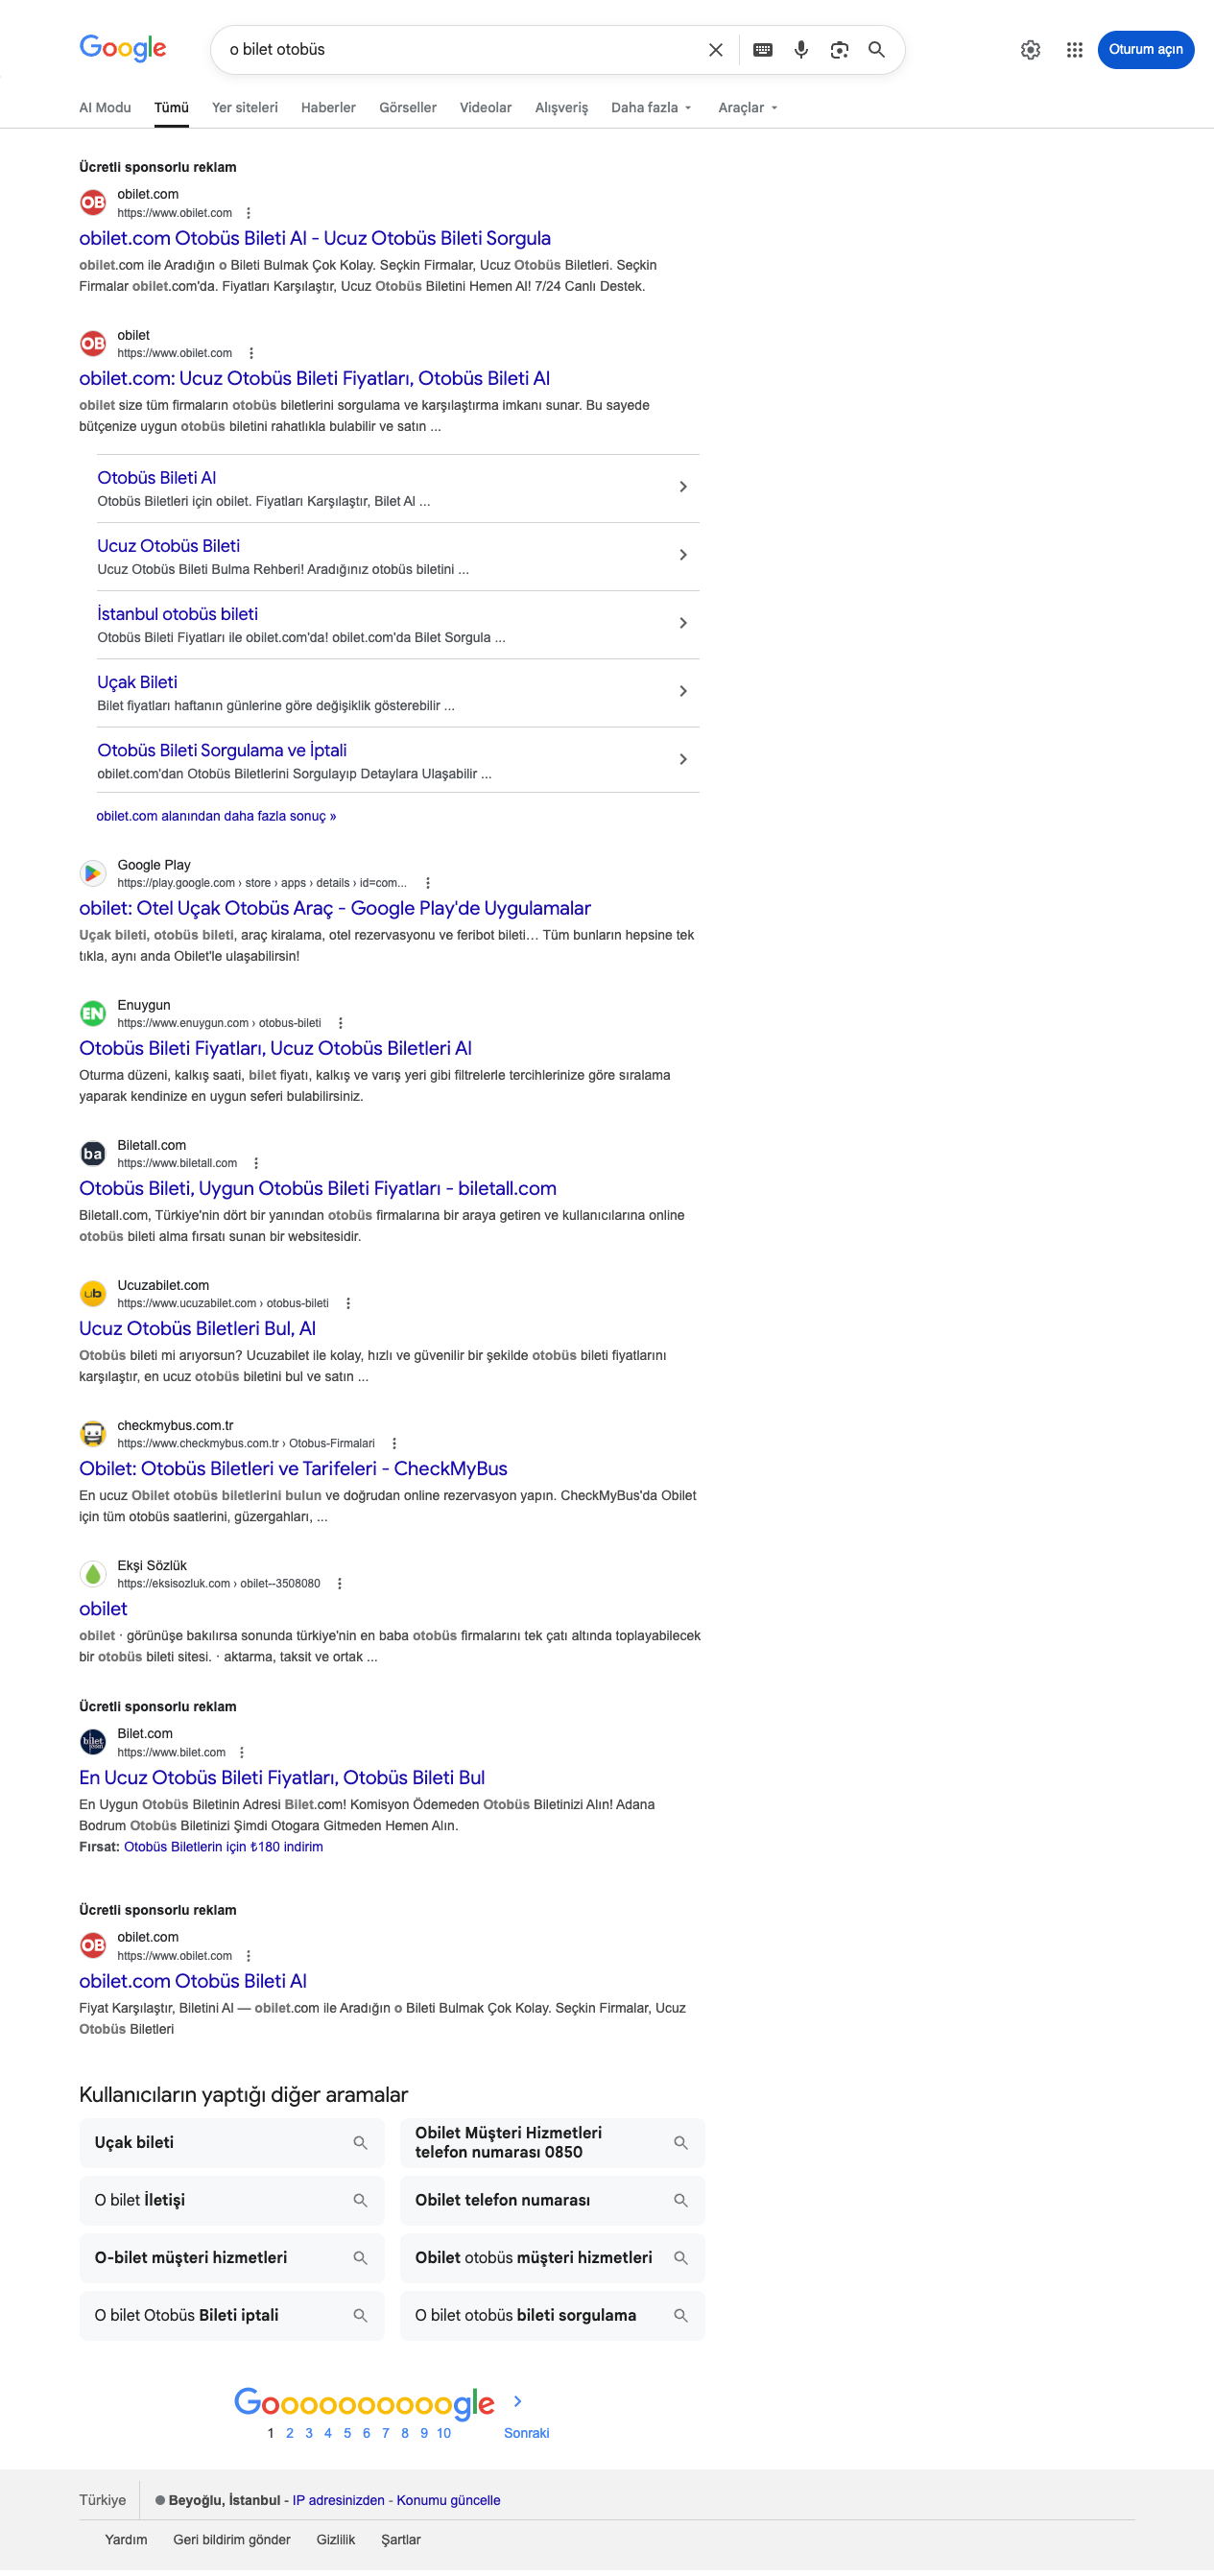1214x2576 pixels.
Task: Search by image using the camera lens icon
Action: tap(839, 50)
